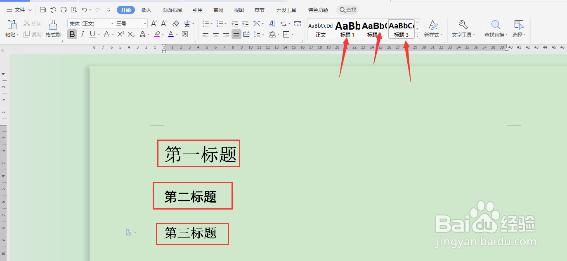Click the 查找 search button
Viewport: 567px width, 261px height.
tap(347, 10)
